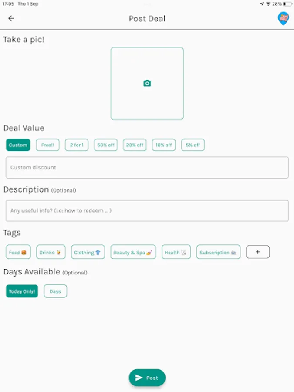Open the app logo pin icon

[x=283, y=18]
